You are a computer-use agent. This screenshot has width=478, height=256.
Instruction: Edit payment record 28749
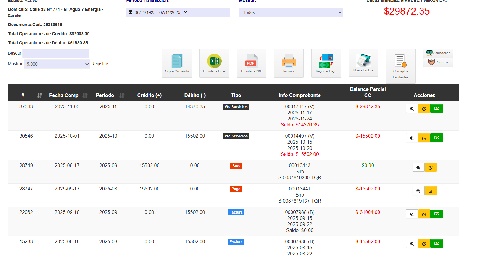click(430, 167)
